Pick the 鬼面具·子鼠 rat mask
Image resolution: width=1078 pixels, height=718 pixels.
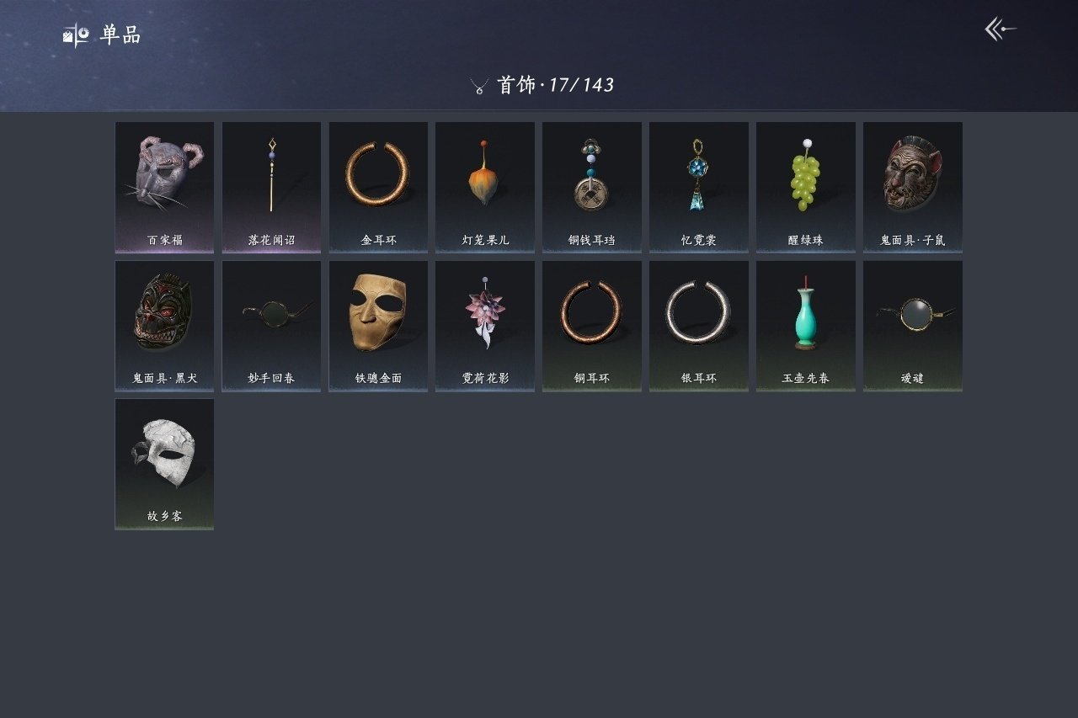[x=912, y=187]
